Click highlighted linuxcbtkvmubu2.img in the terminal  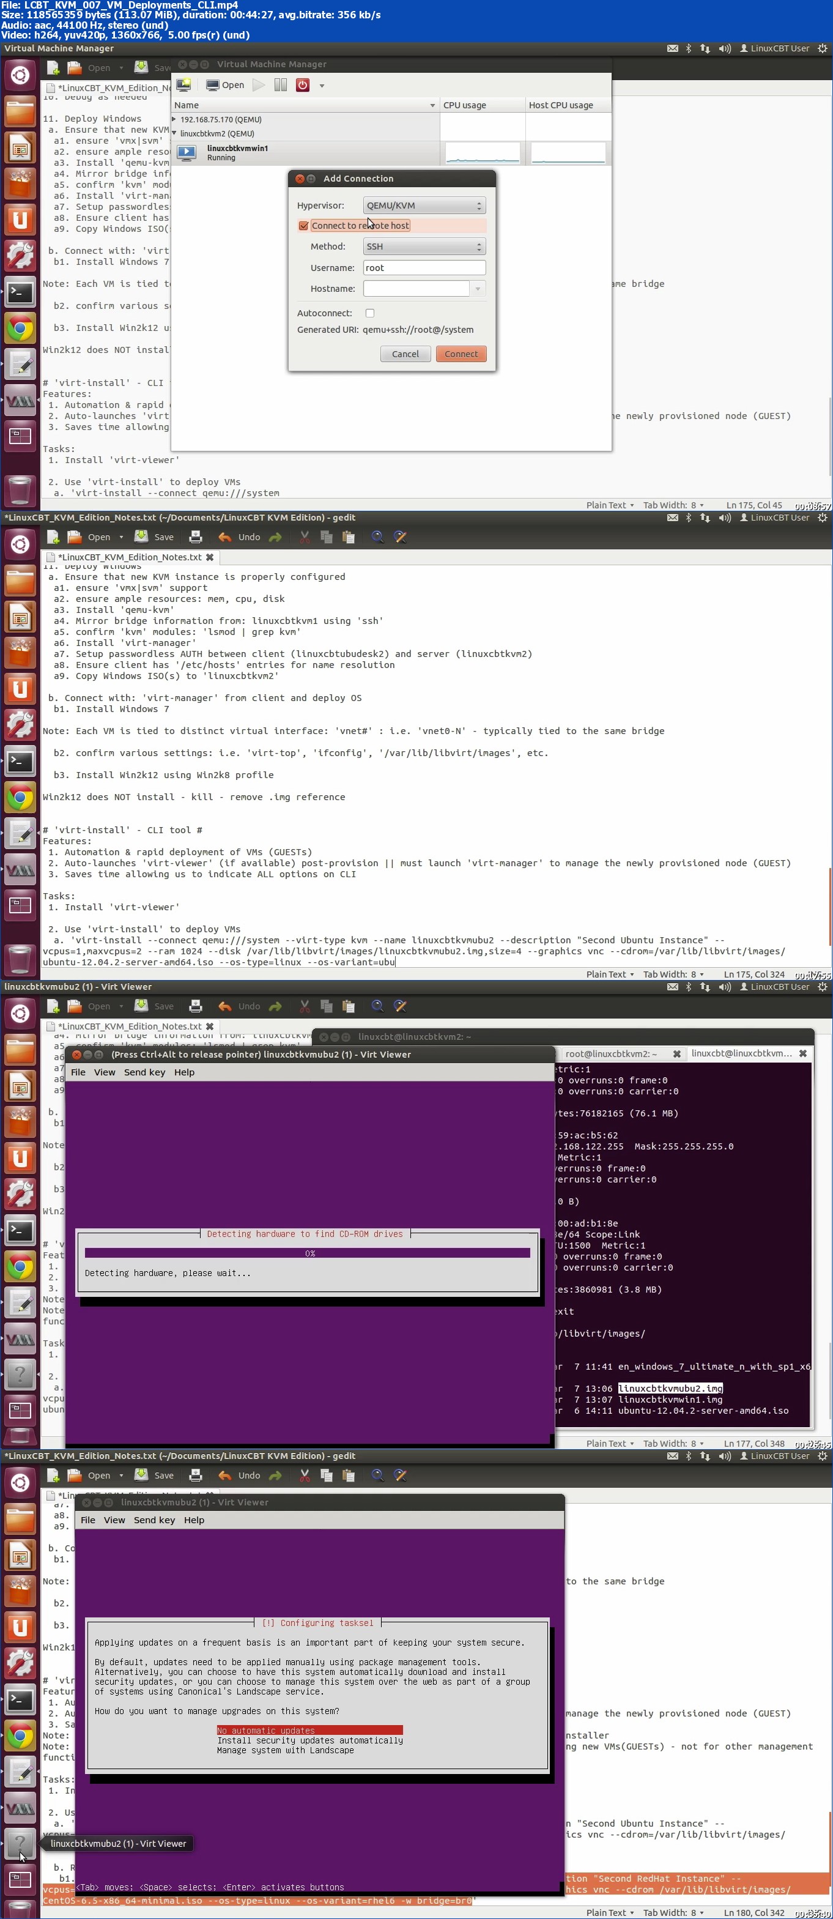pos(670,1388)
